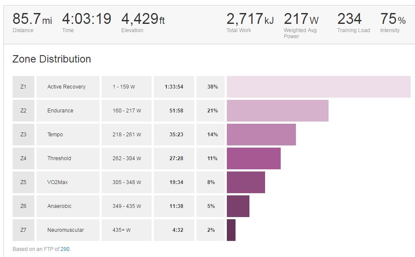Screen dimensions: 415x257
Task: Click the Zone Distribution heading
Action: [x=52, y=59]
